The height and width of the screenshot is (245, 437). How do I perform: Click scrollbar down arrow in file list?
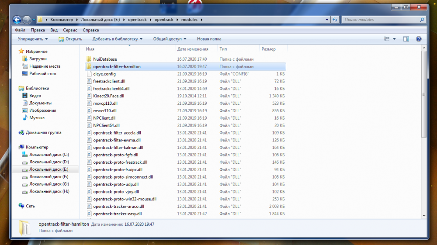click(x=424, y=216)
